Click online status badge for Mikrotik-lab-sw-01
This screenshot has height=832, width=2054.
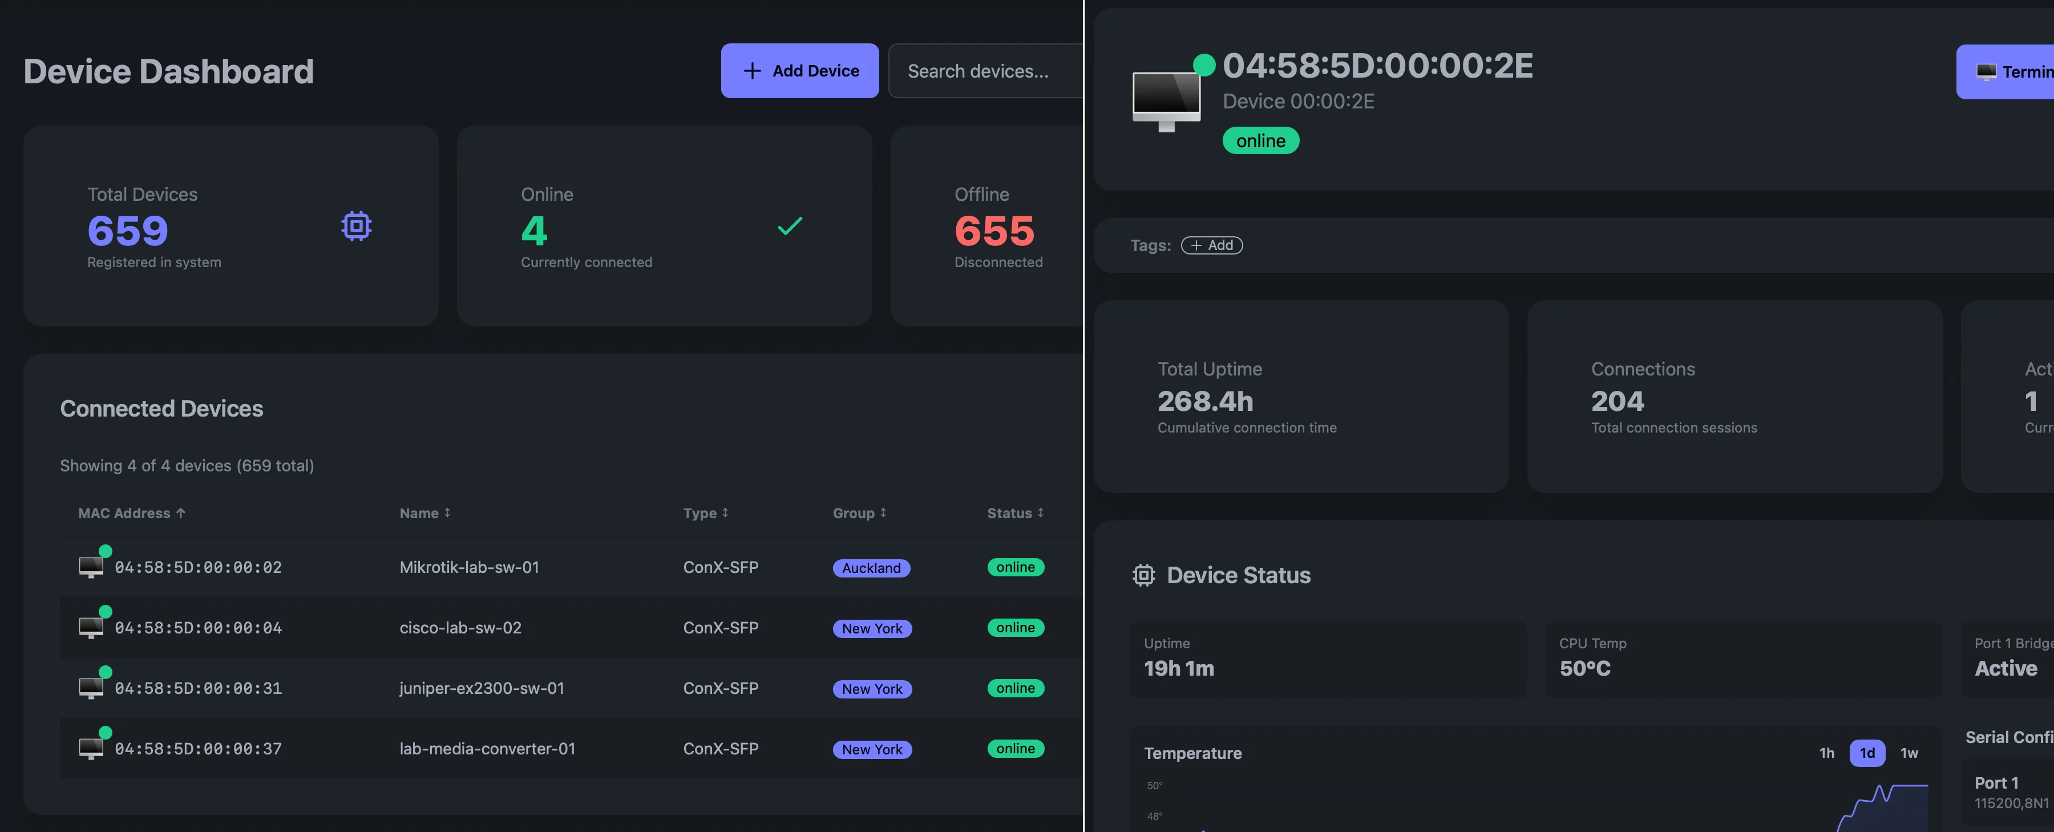point(1016,567)
